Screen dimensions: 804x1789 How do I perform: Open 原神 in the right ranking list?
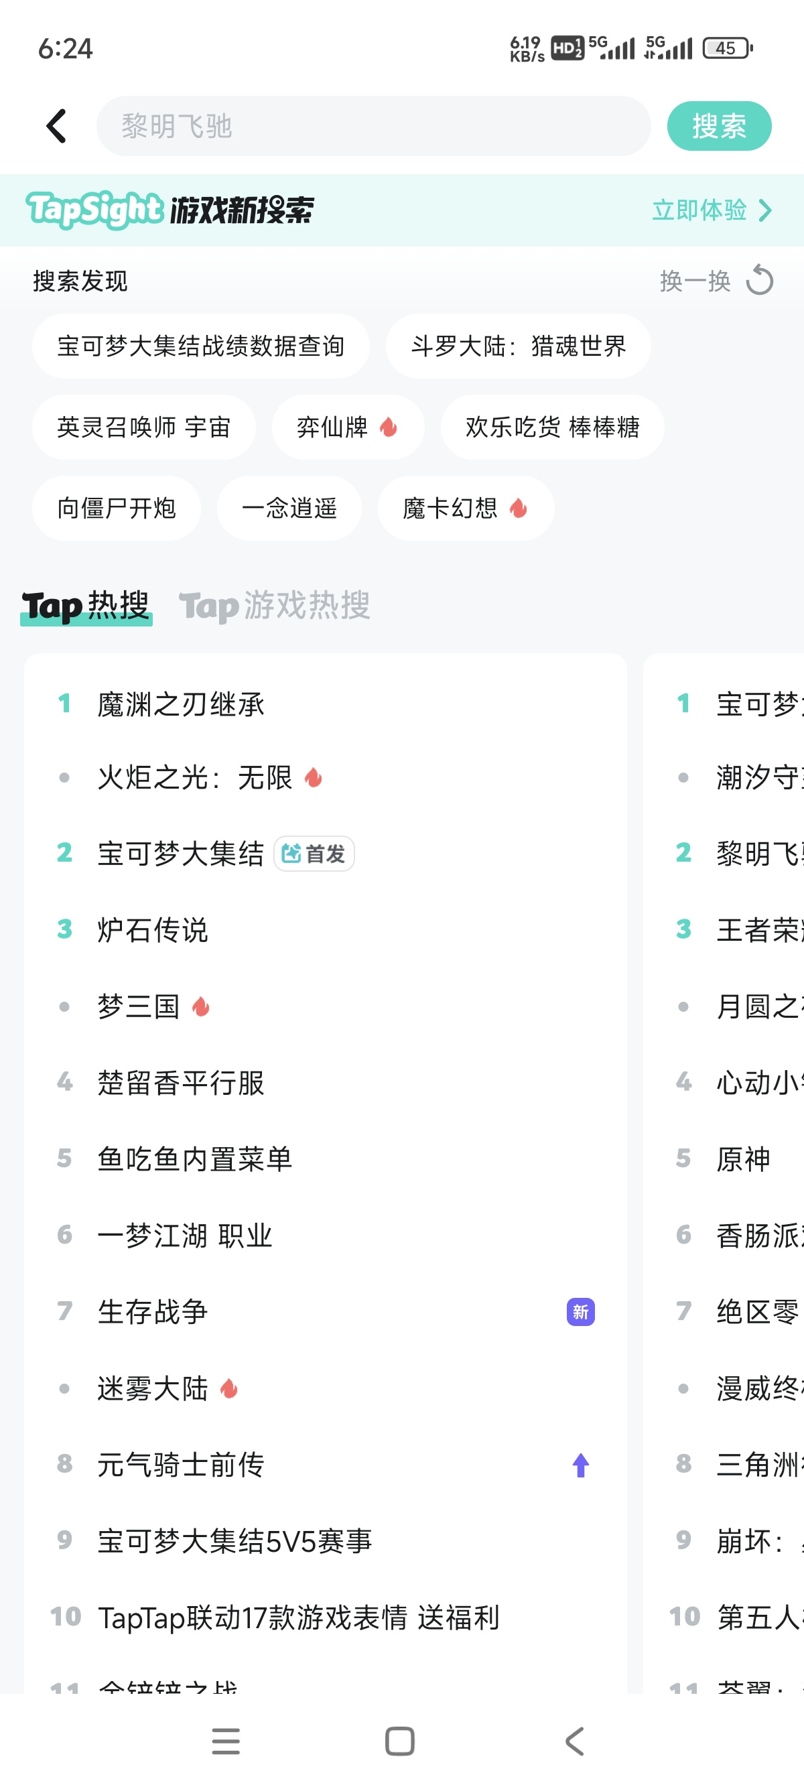[x=743, y=1158]
